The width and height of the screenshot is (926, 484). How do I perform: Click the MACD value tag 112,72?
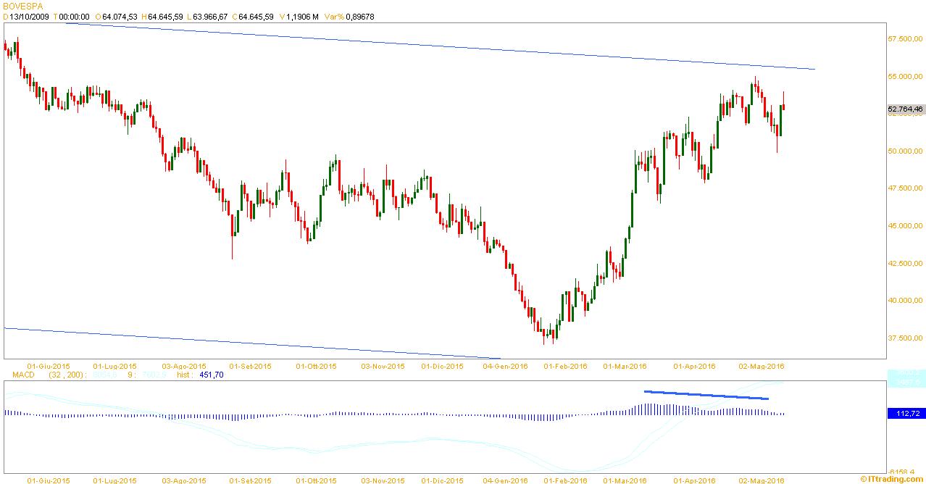pos(905,414)
